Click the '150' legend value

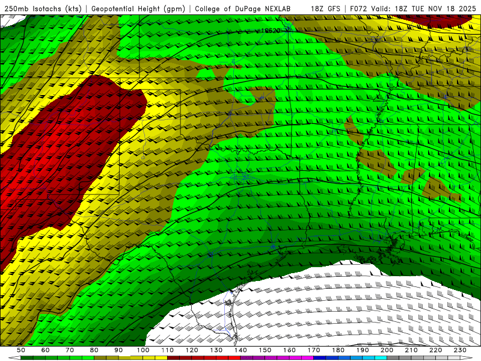click(265, 350)
